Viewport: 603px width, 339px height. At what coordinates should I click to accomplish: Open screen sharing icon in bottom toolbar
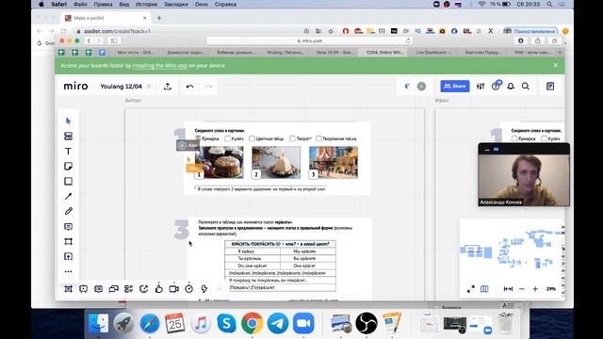(x=144, y=289)
